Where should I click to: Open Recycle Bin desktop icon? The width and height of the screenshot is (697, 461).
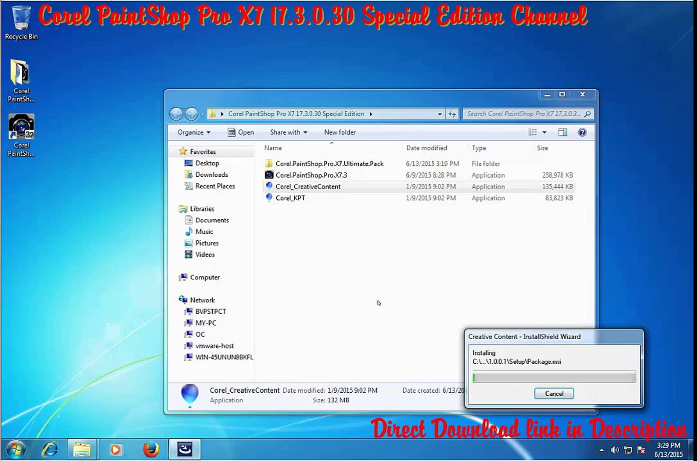pyautogui.click(x=21, y=23)
